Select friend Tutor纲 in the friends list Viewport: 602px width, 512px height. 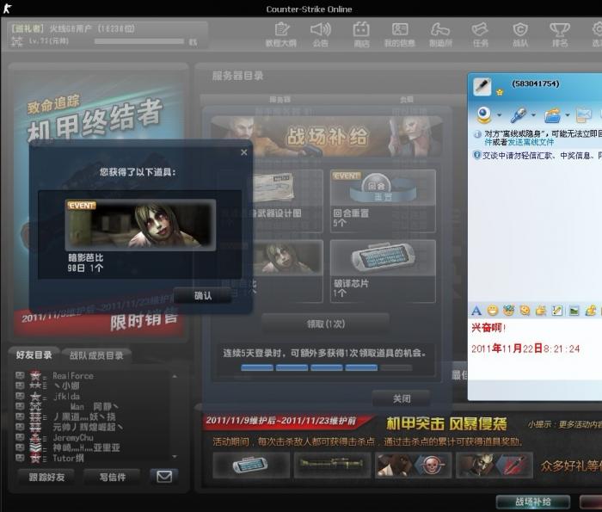coord(68,458)
